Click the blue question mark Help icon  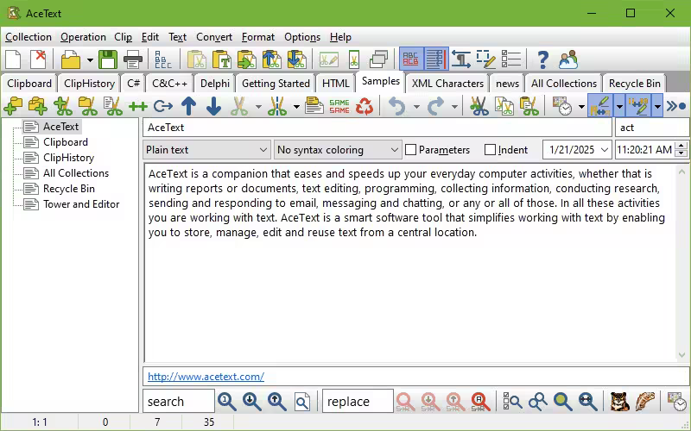click(543, 59)
